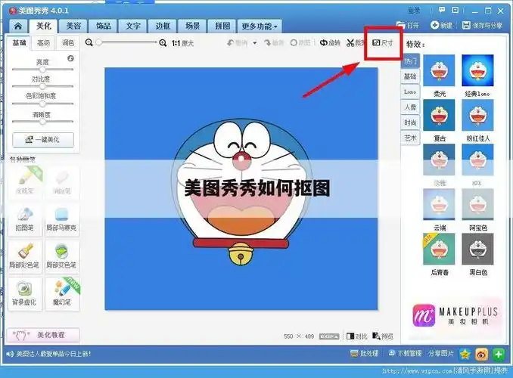Viewport: 513px width, 378px height.
Task: Reset adjustments with the round arrow icon
Action: (x=70, y=58)
